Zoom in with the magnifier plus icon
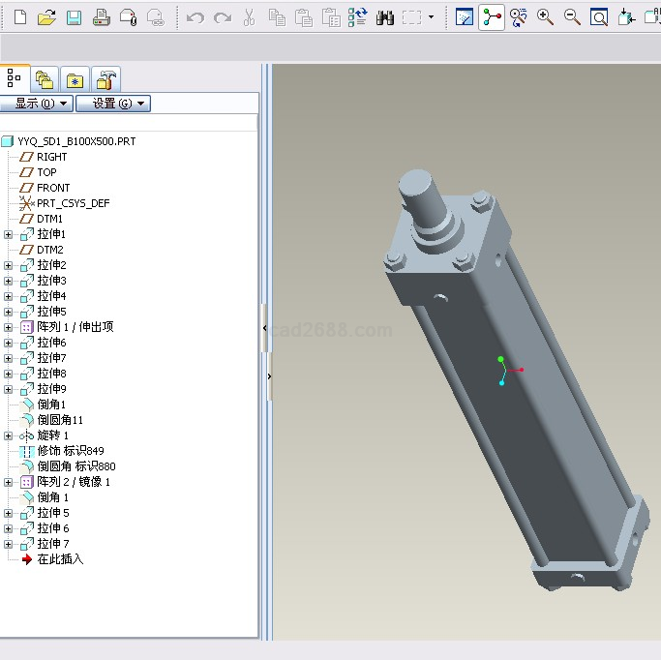The image size is (661, 660). click(546, 17)
